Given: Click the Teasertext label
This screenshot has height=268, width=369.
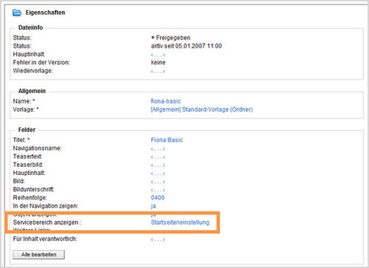Looking at the screenshot, I should coord(28,156).
